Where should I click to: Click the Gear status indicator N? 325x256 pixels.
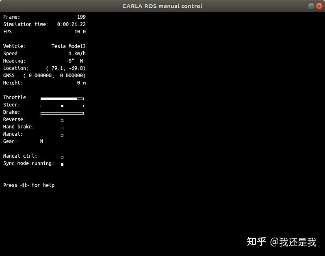(x=41, y=141)
